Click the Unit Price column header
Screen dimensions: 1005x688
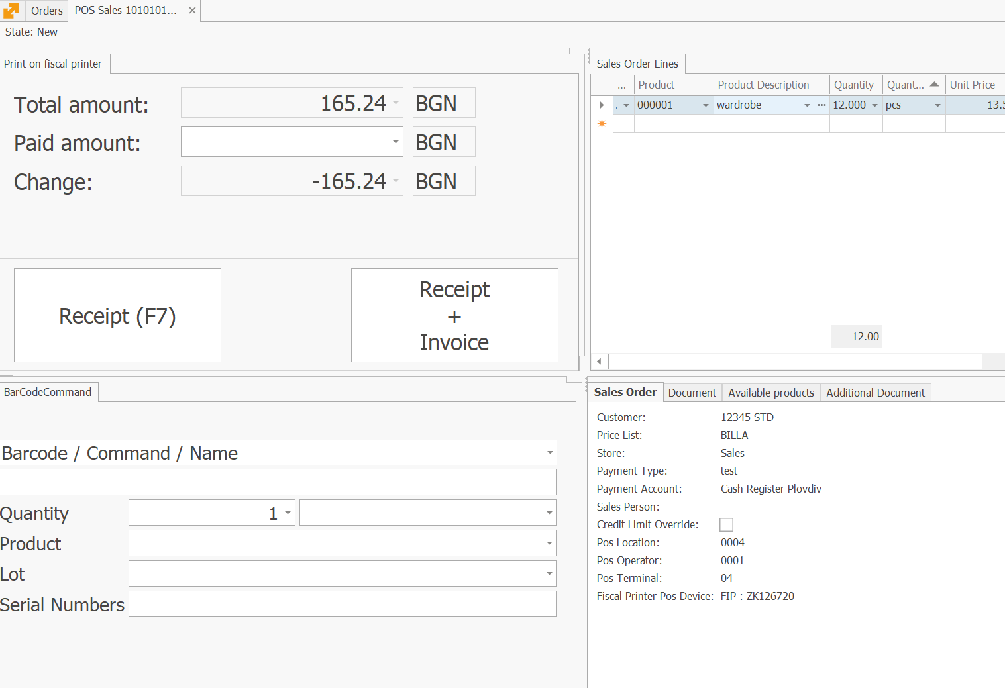coord(975,85)
